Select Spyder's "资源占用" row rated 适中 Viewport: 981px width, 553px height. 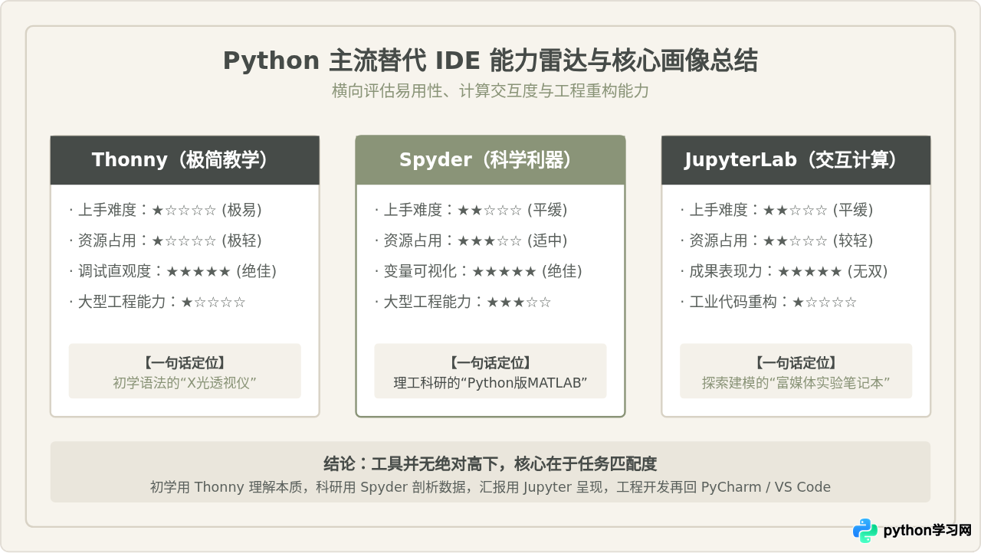pyautogui.click(x=471, y=241)
